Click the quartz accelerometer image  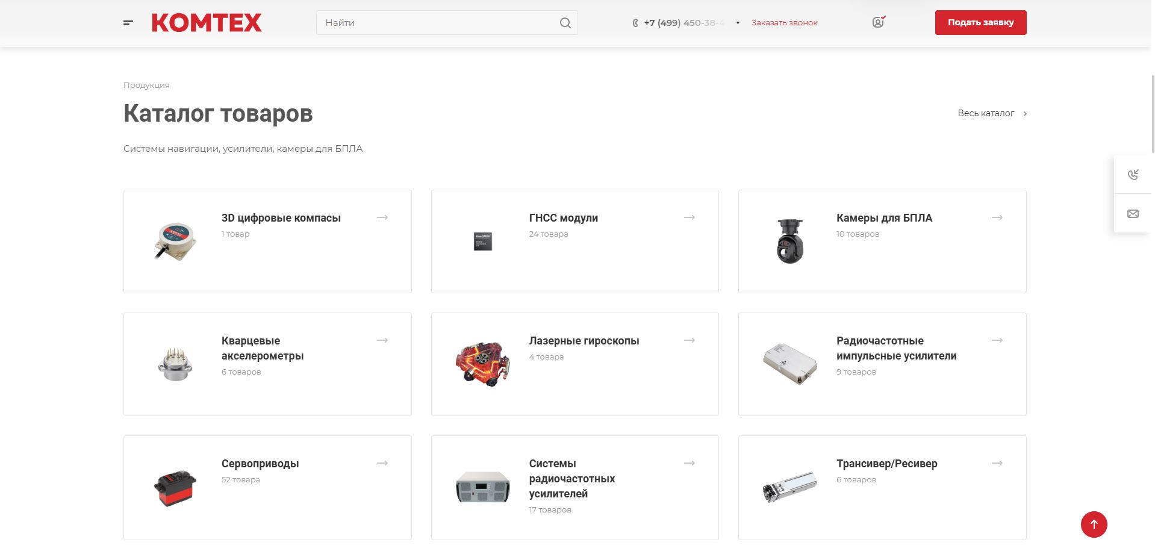coord(175,364)
